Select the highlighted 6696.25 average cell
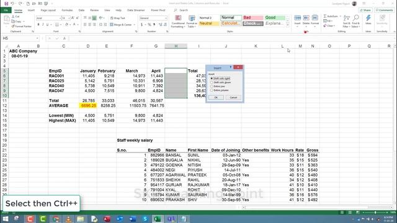 coord(88,106)
